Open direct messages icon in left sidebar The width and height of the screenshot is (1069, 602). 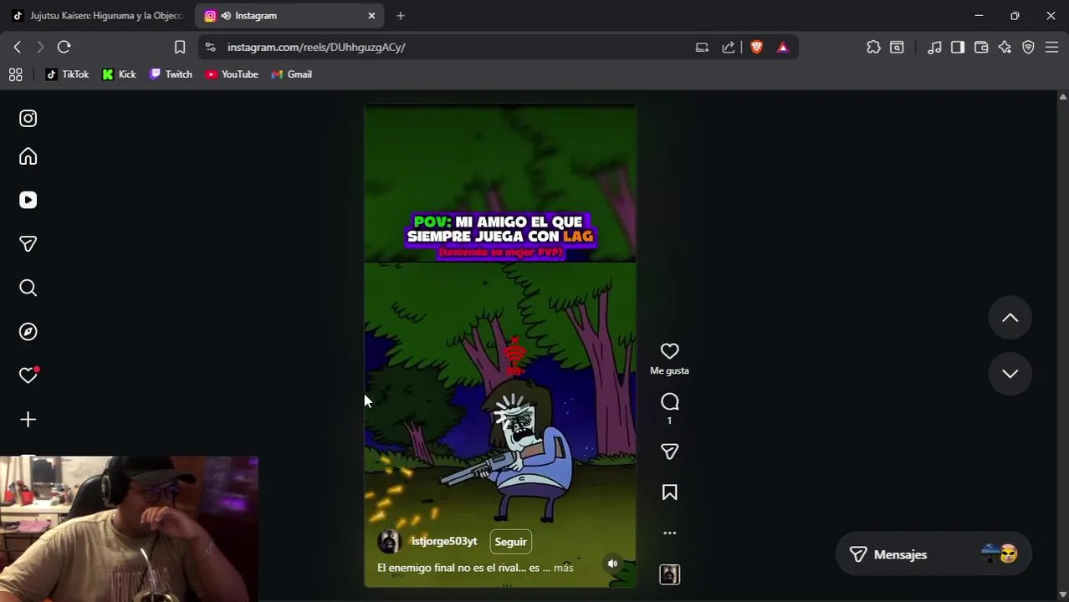coord(28,244)
